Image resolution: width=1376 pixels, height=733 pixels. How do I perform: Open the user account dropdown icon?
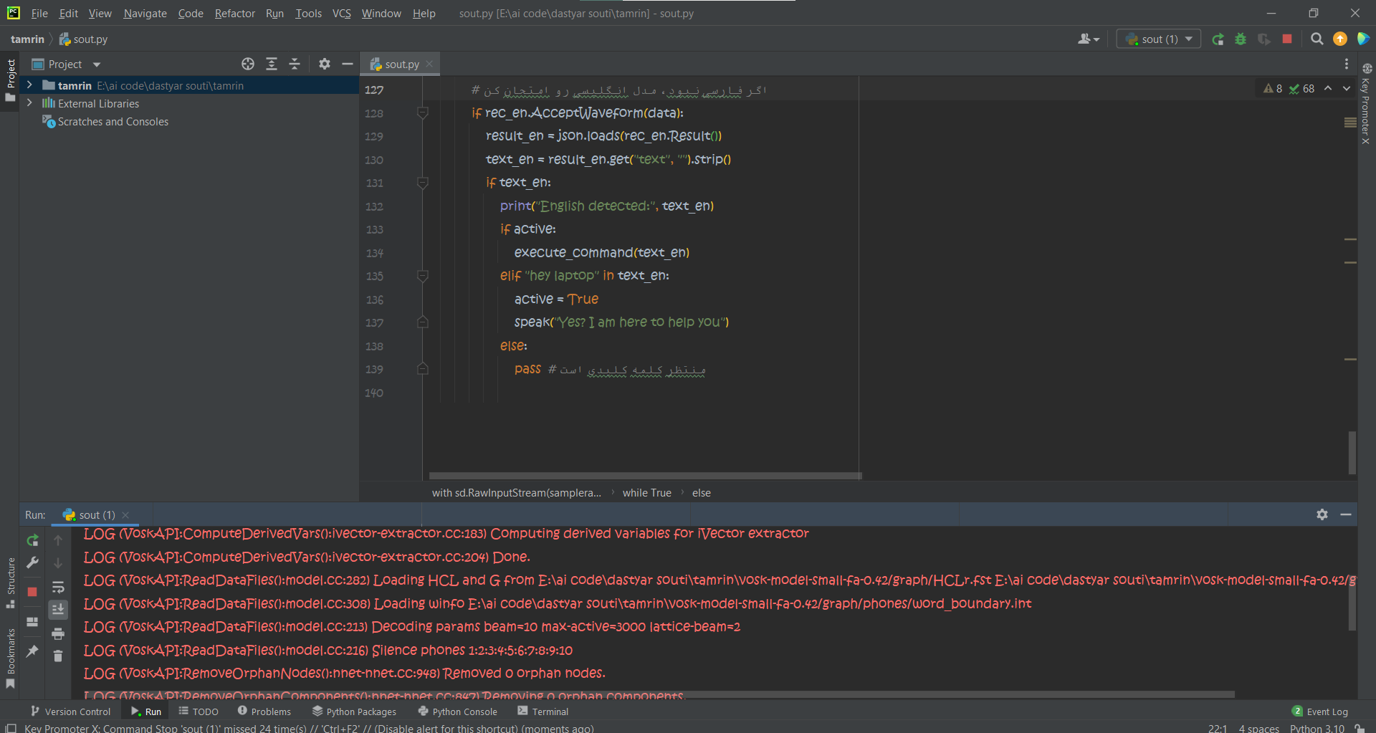pos(1088,39)
